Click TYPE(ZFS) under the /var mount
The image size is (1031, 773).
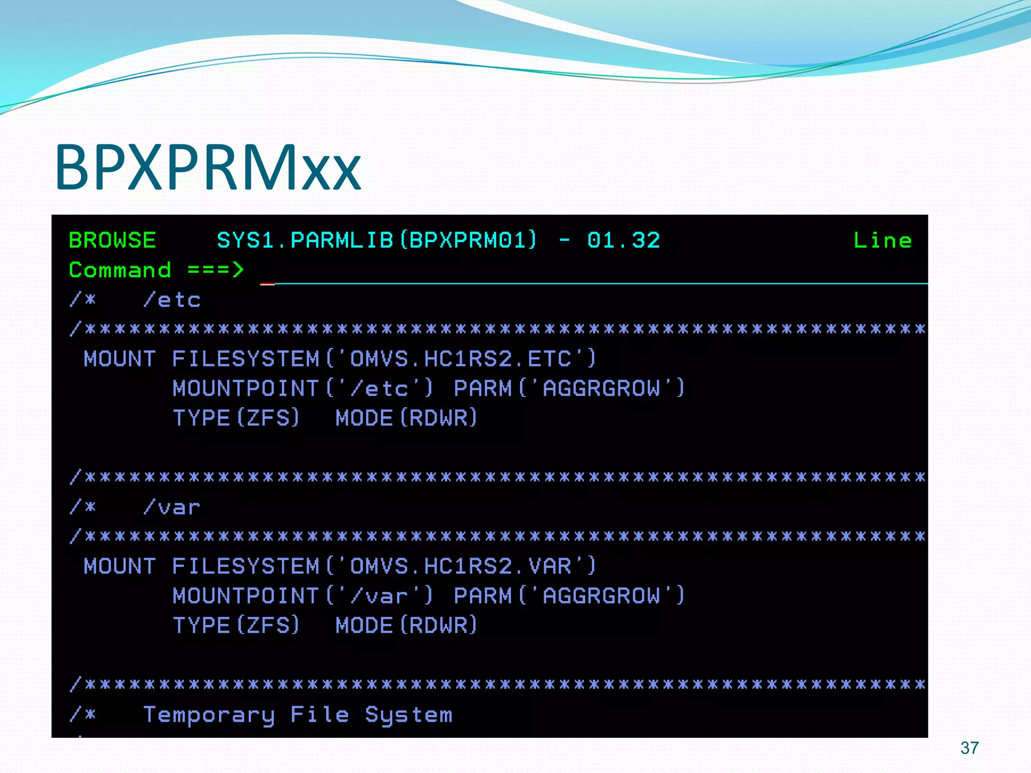coord(236,626)
